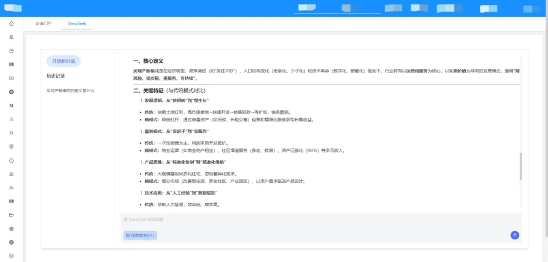Toggle the 深度思考(R1) deep thinking mode
Screen dimensions: 548x262
(x=141, y=235)
